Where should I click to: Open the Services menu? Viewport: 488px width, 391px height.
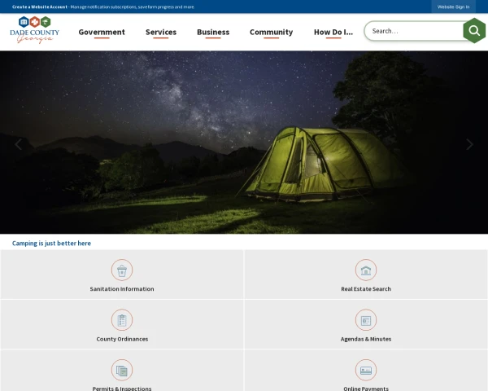coord(161,32)
